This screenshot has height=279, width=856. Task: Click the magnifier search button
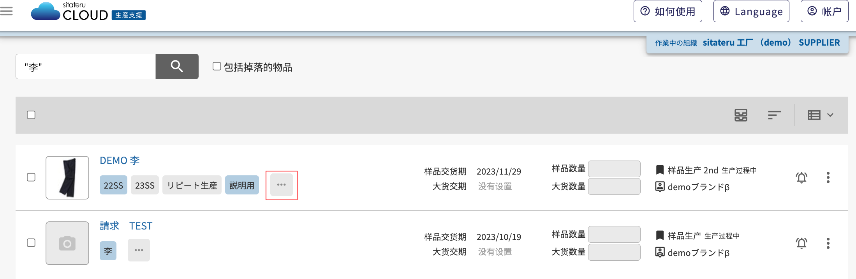(x=177, y=66)
